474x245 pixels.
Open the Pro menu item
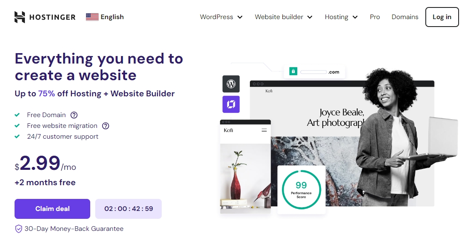[375, 17]
